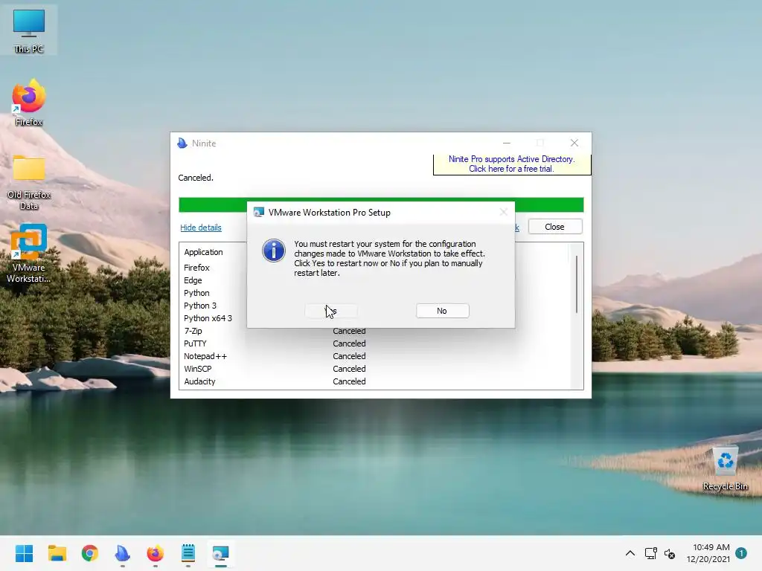This screenshot has width=762, height=571.
Task: Click the Ninite window title icon
Action: click(x=182, y=143)
